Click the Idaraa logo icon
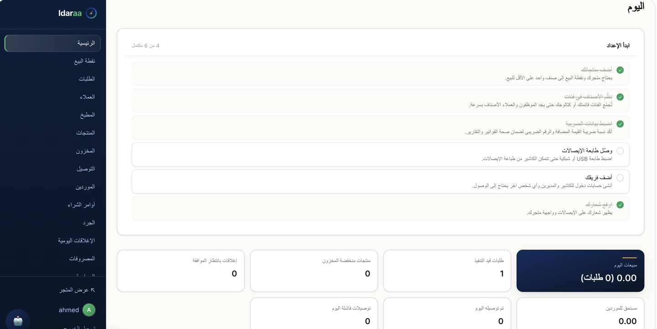This screenshot has width=657, height=329. pos(91,13)
